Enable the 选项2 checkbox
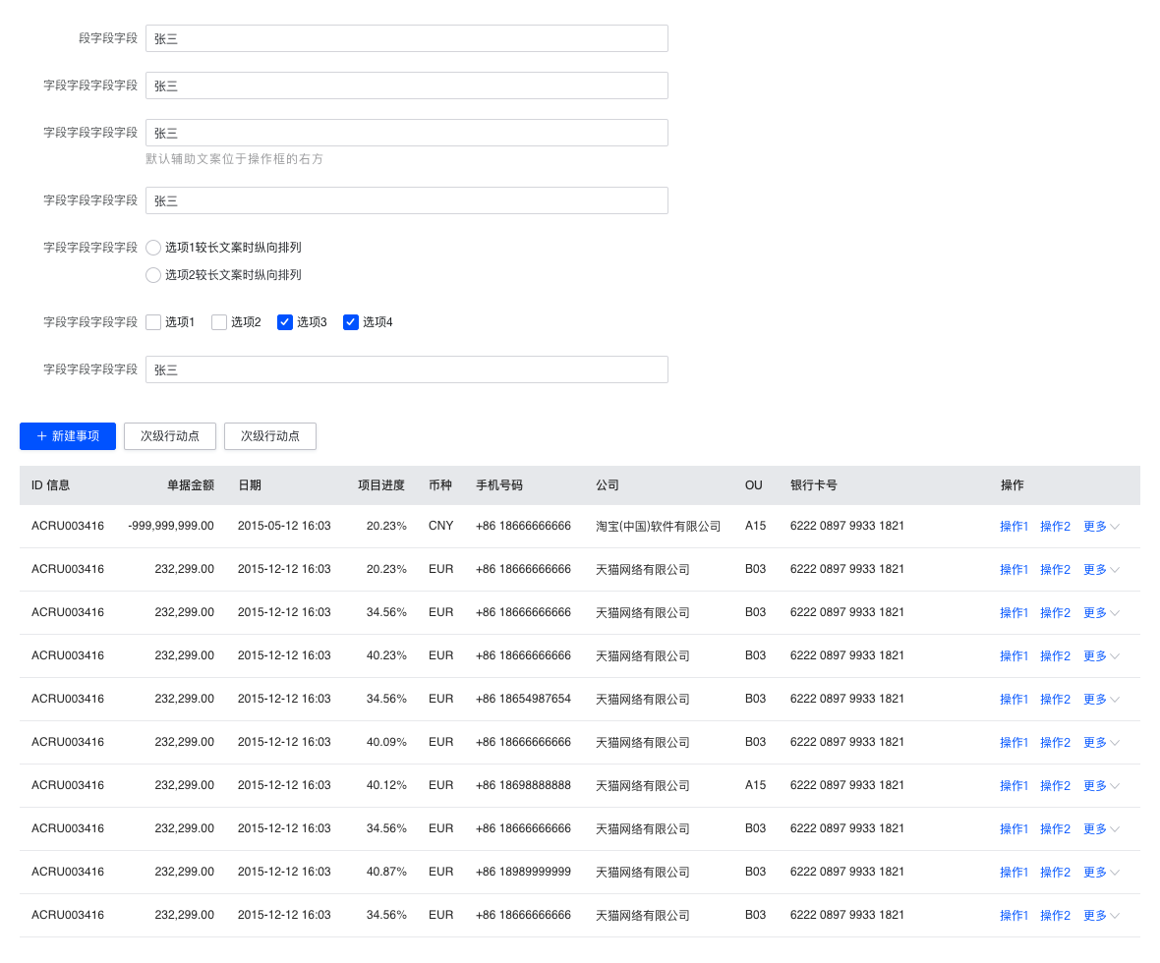Viewport: 1160px width, 963px height. [219, 322]
